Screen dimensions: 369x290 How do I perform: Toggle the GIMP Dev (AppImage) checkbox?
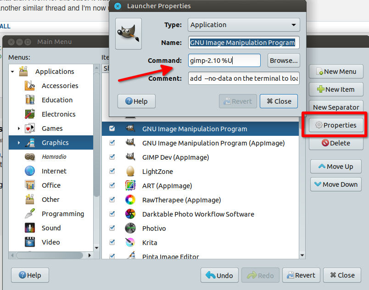tap(112, 157)
